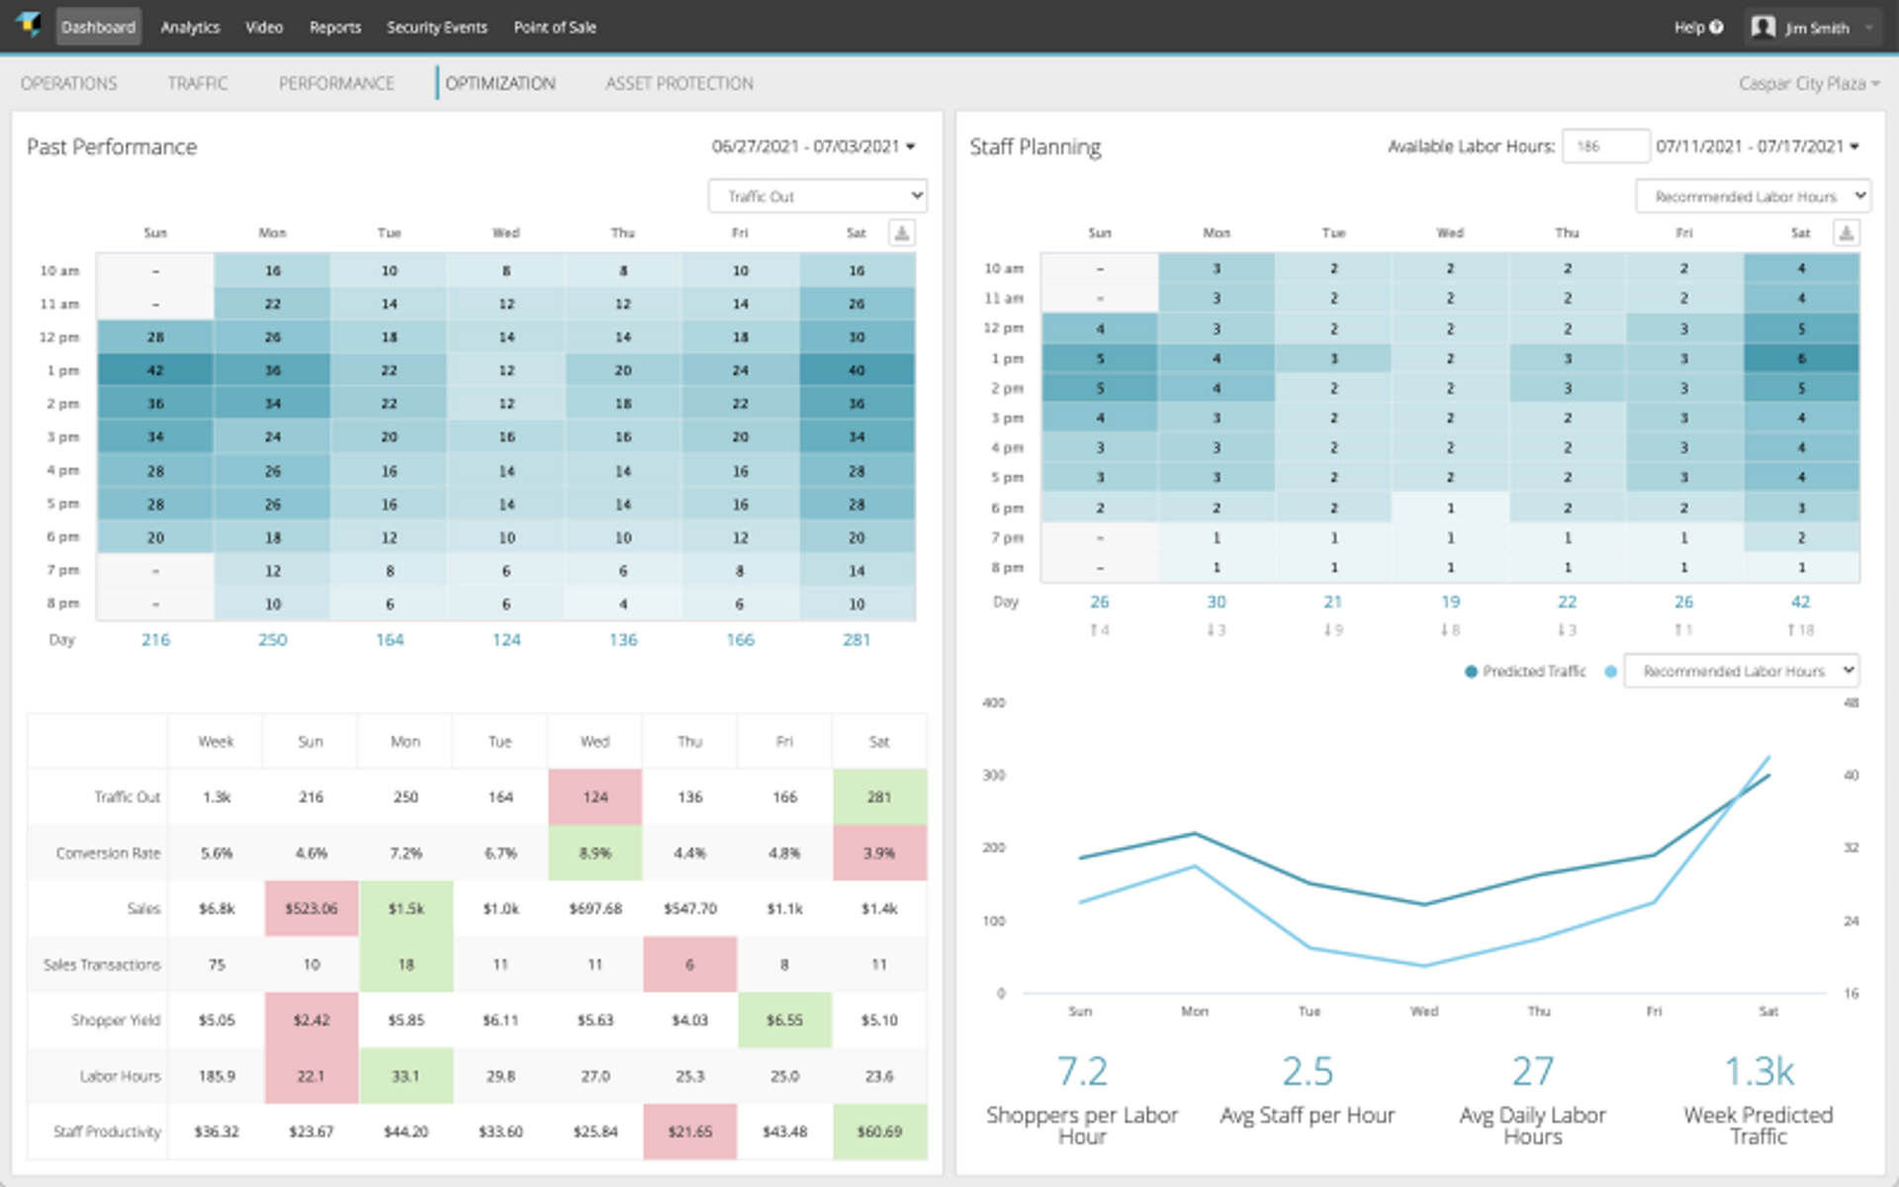Click the export icon on the Staff Planning heatmap
Viewport: 1899px width, 1187px height.
point(1846,232)
